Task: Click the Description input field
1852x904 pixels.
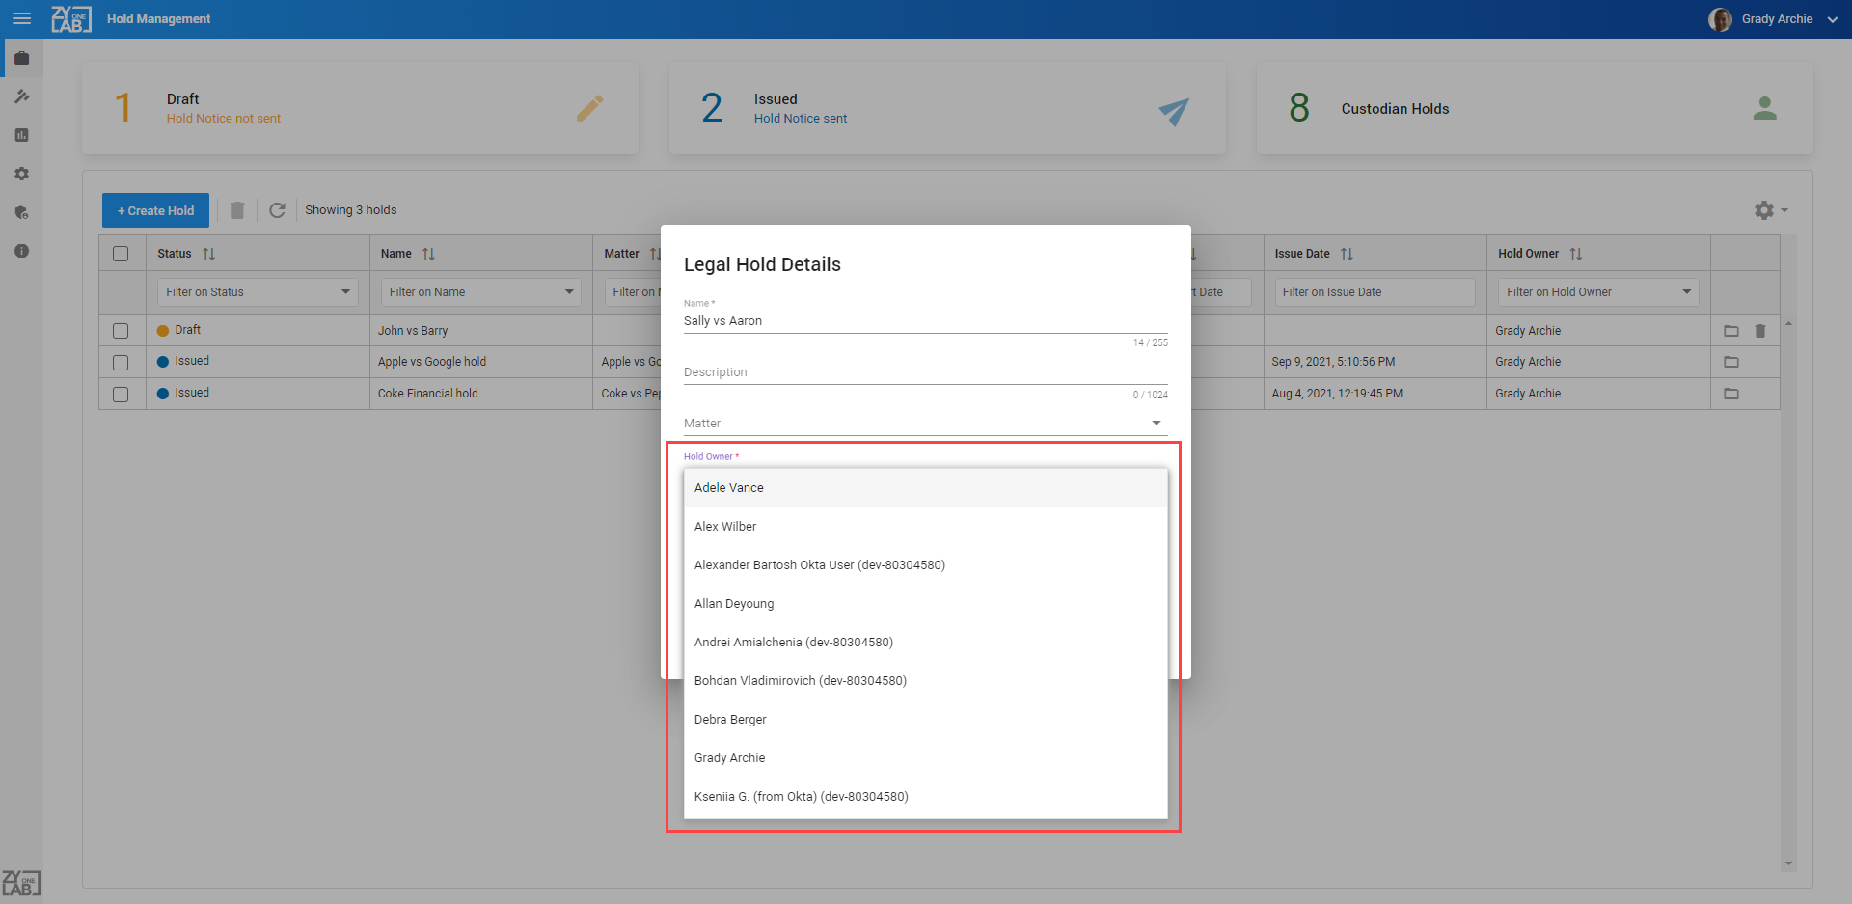Action: point(925,372)
